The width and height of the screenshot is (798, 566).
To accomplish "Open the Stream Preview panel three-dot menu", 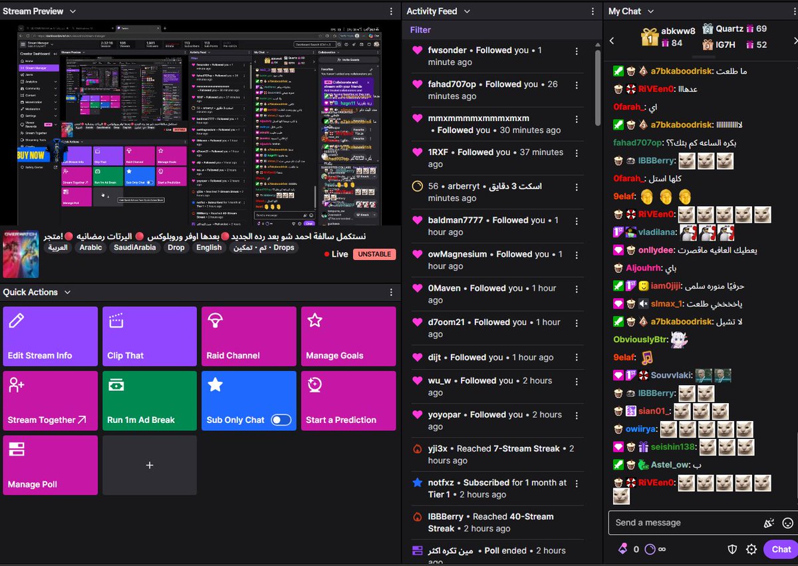I will point(390,11).
